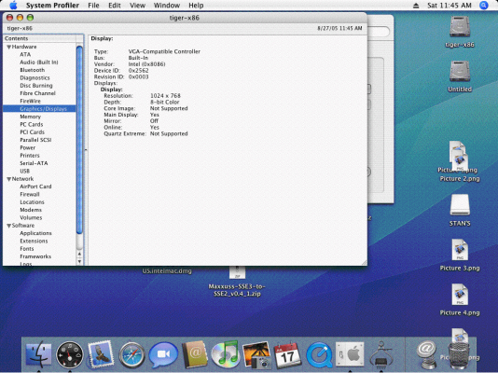Image resolution: width=498 pixels, height=373 pixels.
Task: Click the Contents column header
Action: [x=40, y=38]
